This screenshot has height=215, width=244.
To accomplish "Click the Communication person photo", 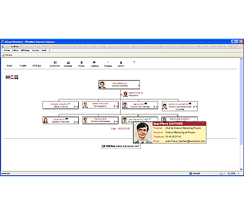I will [85, 105].
